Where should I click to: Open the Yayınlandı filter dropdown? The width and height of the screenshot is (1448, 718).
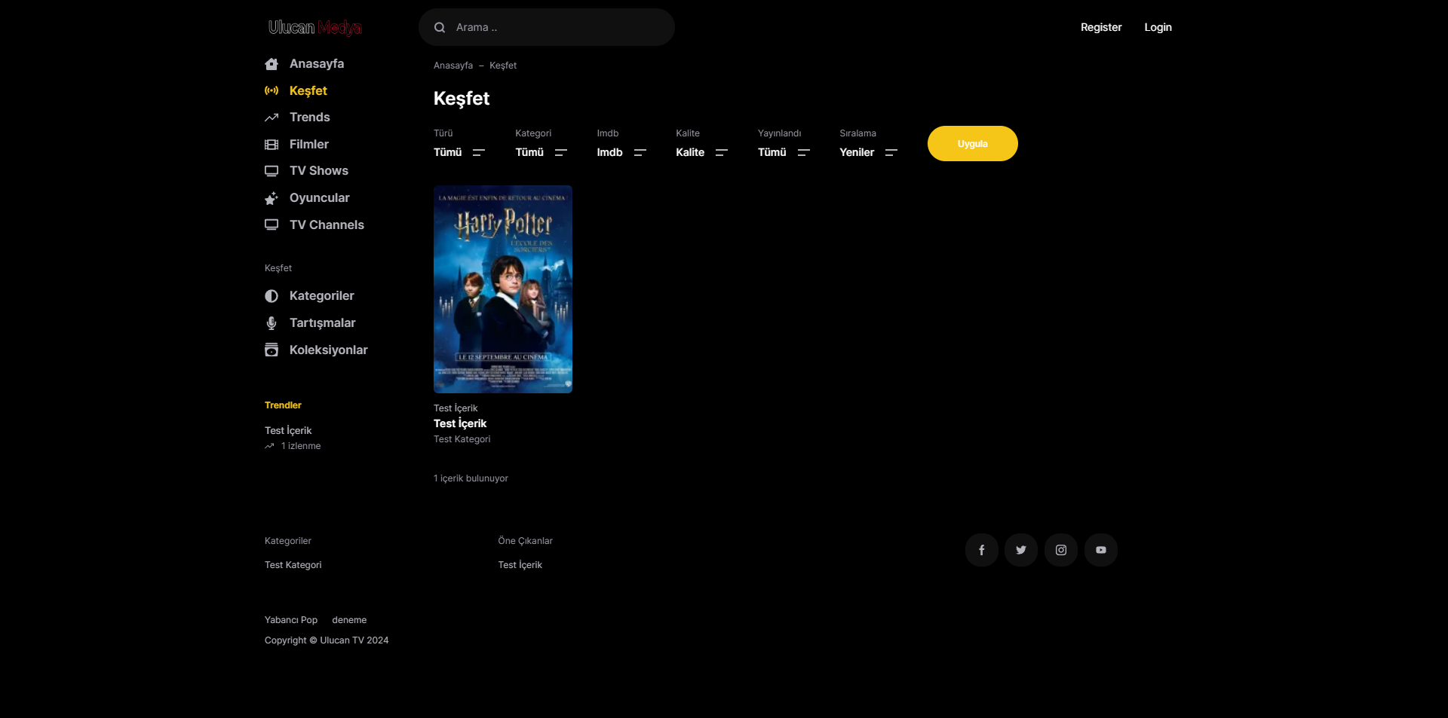point(784,152)
